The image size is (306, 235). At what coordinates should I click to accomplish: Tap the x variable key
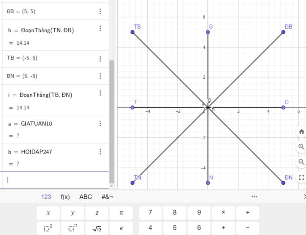click(x=48, y=213)
